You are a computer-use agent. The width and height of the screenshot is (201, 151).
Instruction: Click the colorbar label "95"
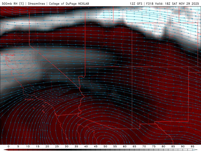coord(192,146)
